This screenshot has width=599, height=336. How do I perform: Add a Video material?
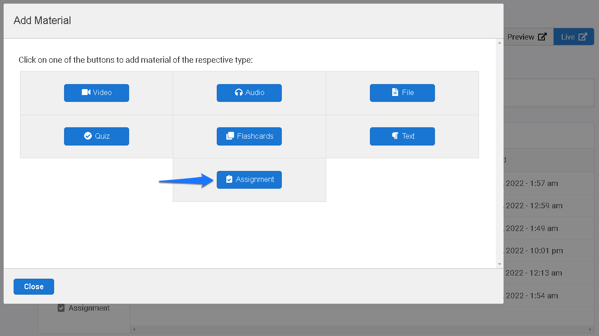pos(96,93)
